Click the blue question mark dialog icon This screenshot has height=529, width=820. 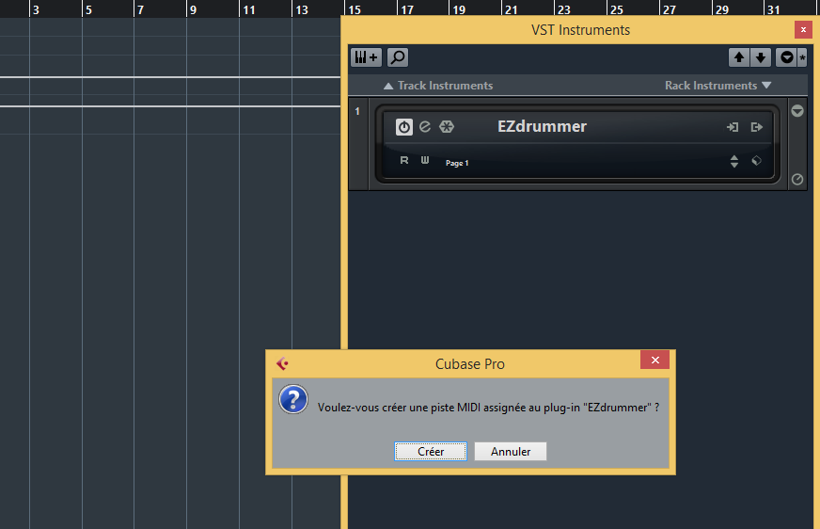click(293, 400)
